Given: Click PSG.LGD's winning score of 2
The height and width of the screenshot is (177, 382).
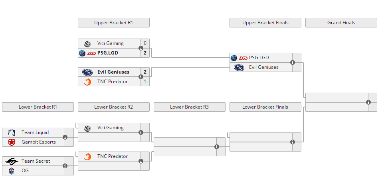Looking at the screenshot, I should (x=145, y=53).
